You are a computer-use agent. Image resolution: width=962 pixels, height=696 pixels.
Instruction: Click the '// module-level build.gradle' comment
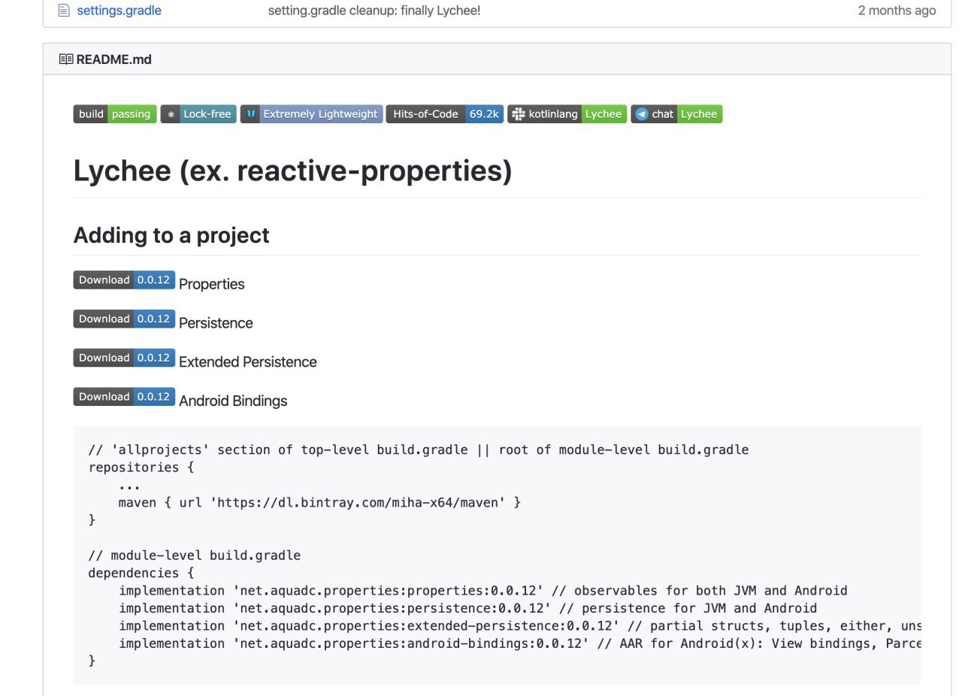click(195, 555)
